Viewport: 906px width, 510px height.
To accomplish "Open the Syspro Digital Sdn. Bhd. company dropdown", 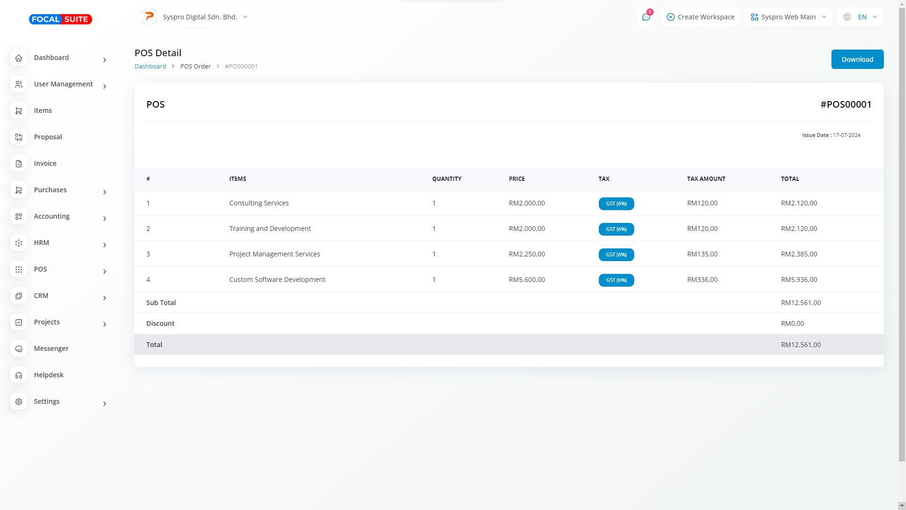I will point(195,17).
